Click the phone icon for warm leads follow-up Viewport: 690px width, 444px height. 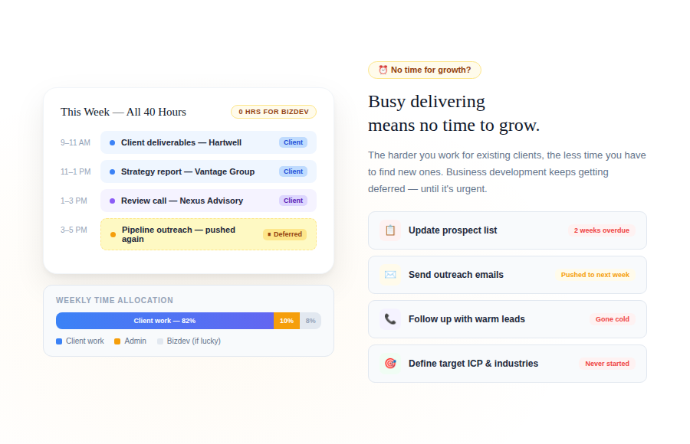point(390,319)
